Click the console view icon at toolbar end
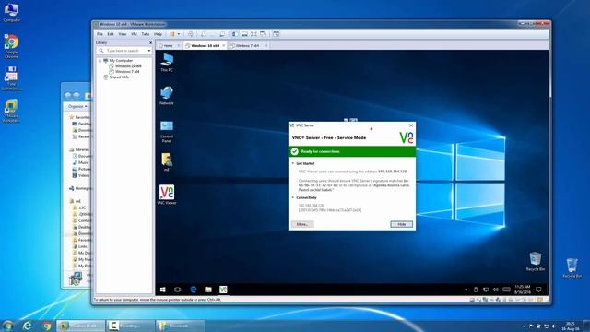This screenshot has width=590, height=332. tap(276, 34)
